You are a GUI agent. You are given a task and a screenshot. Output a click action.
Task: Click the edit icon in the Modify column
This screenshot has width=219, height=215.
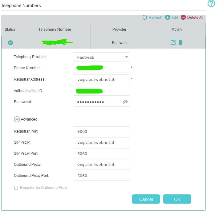173,42
